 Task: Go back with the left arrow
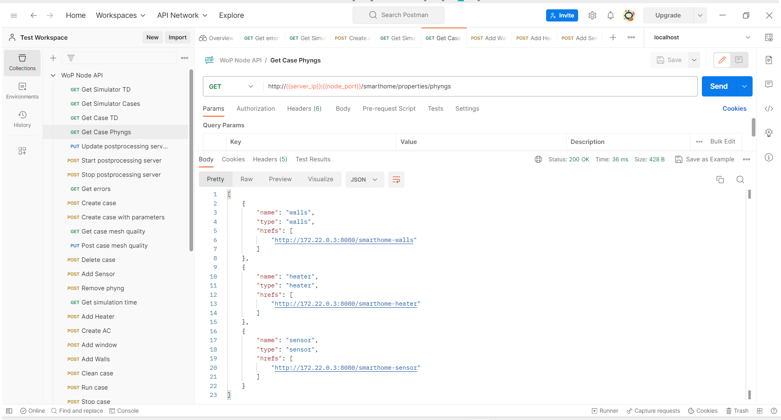tap(34, 15)
